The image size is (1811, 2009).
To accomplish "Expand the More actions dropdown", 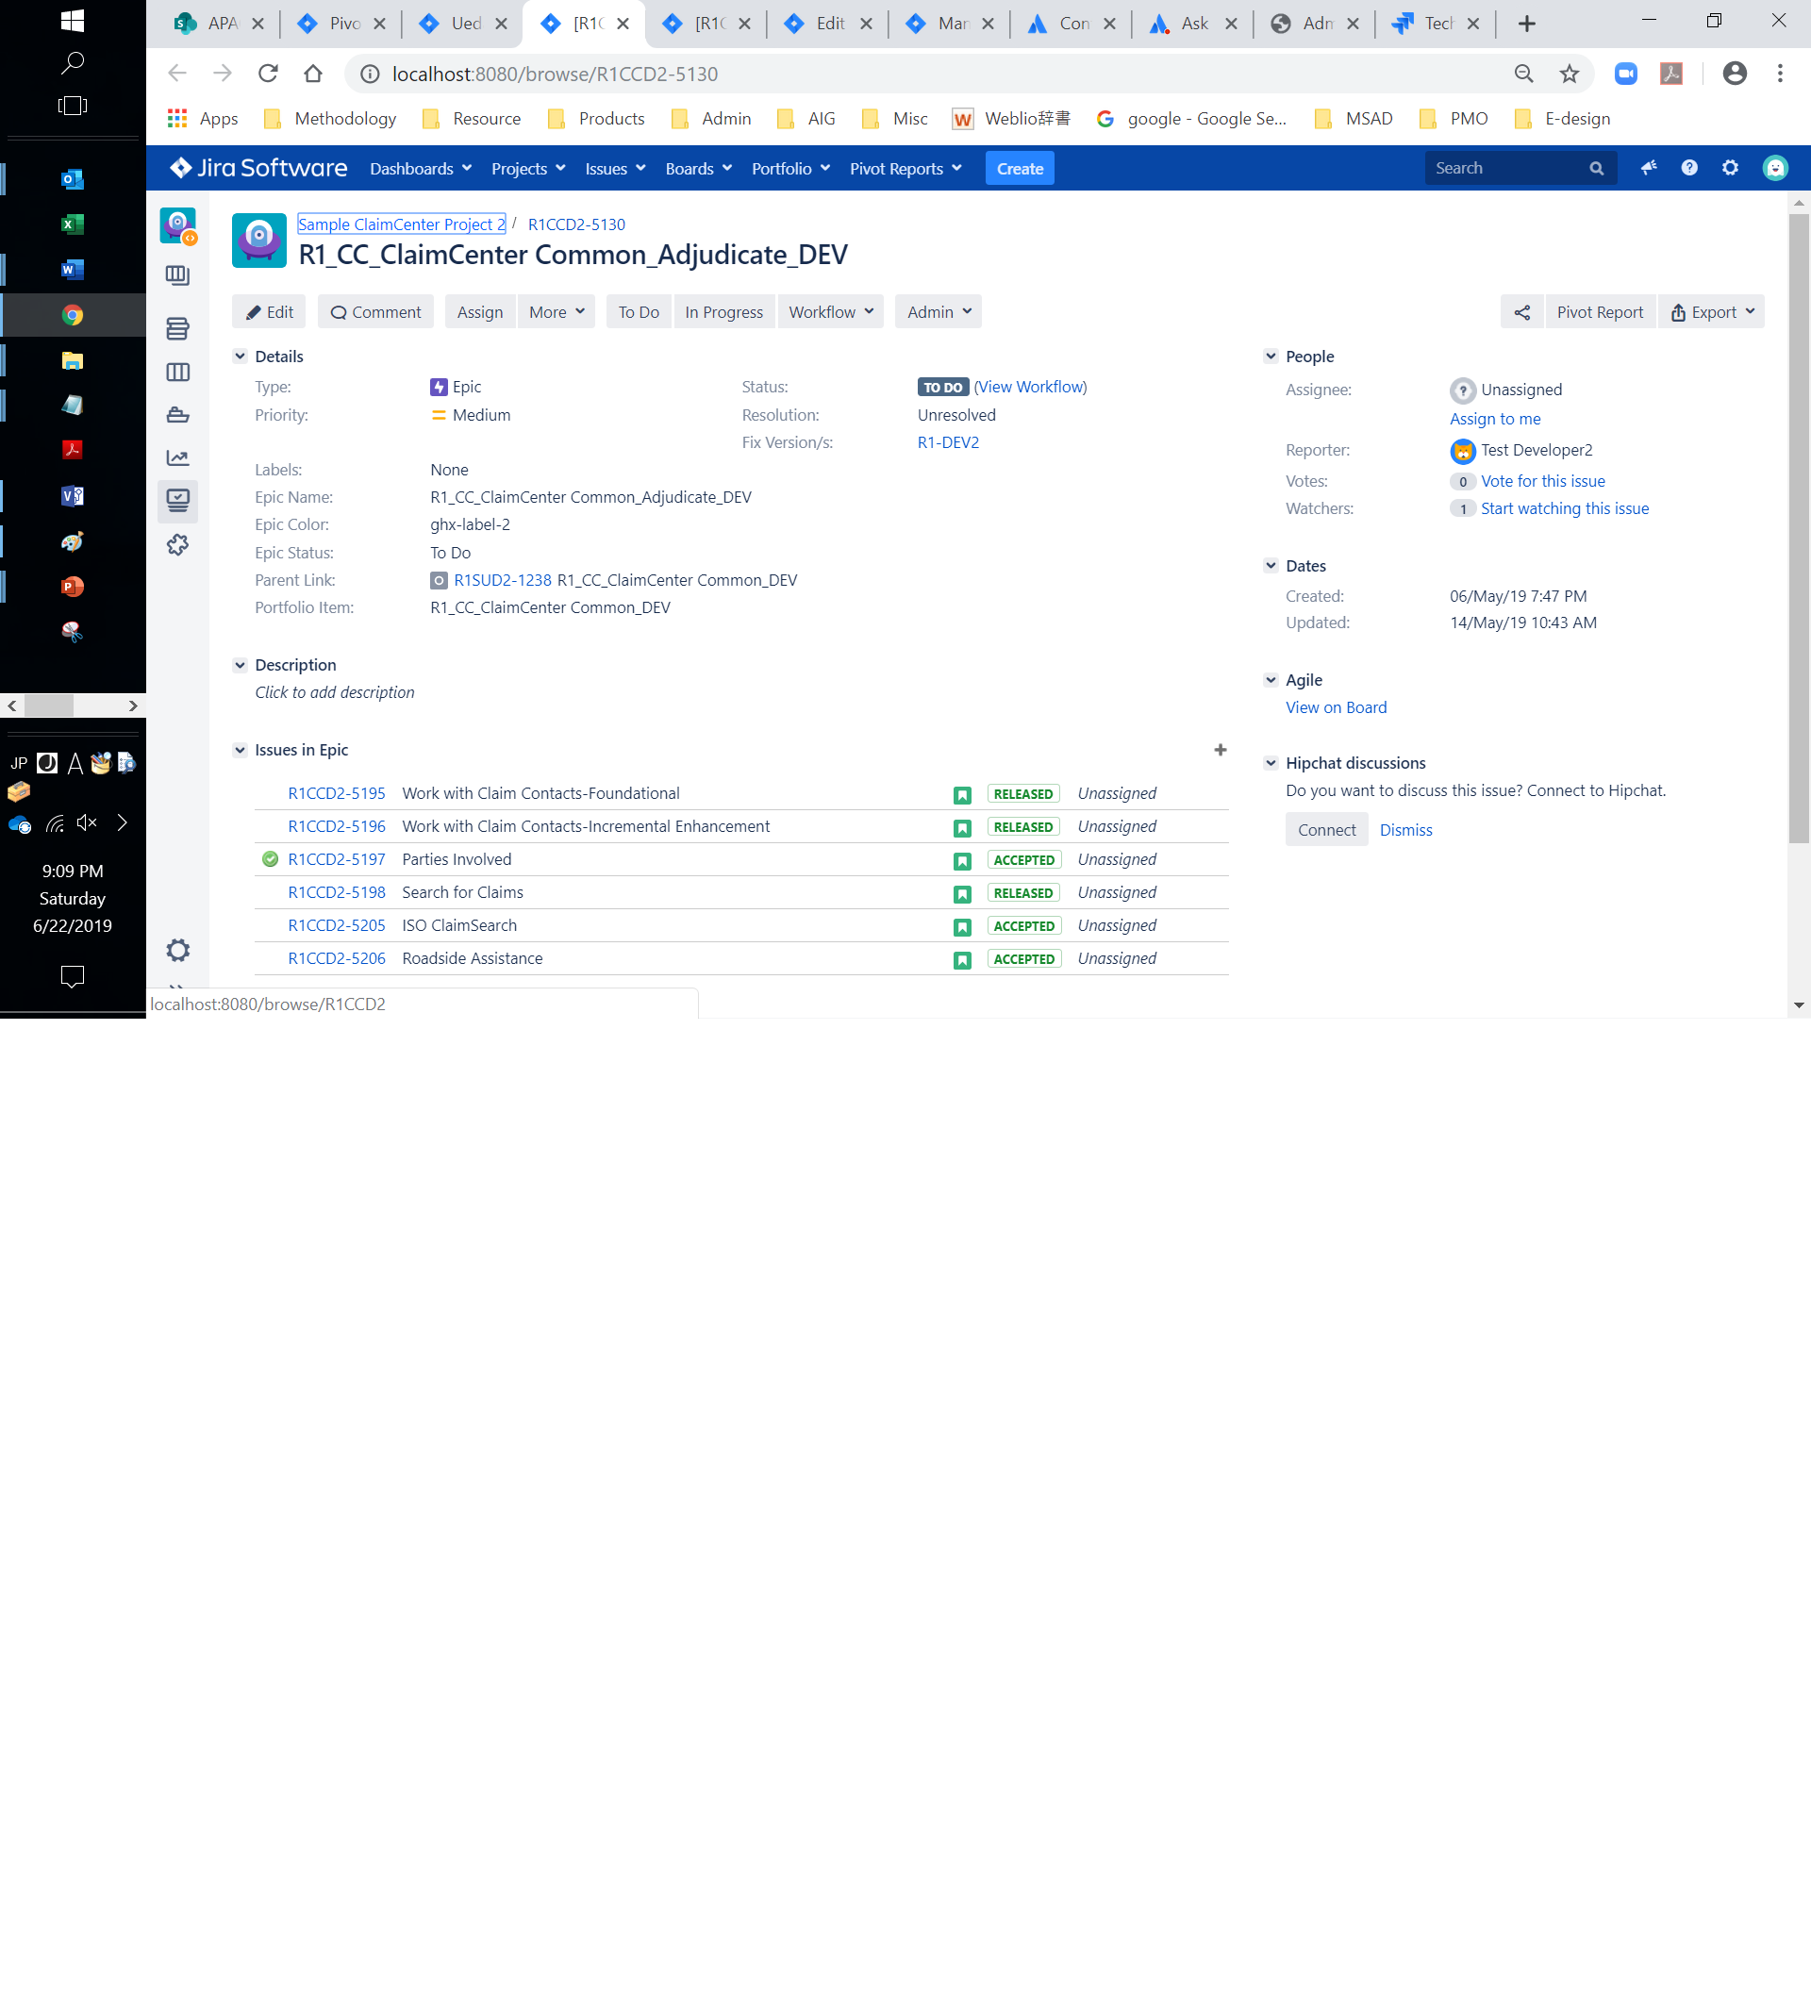I will pos(557,312).
